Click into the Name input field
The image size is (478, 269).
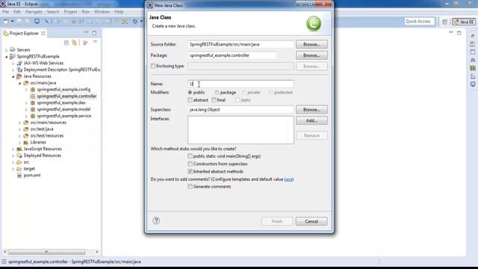point(240,84)
